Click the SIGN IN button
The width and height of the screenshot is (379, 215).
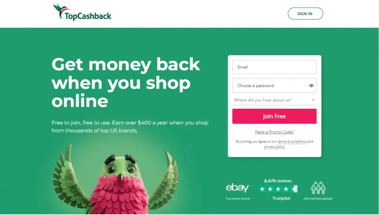click(x=305, y=14)
